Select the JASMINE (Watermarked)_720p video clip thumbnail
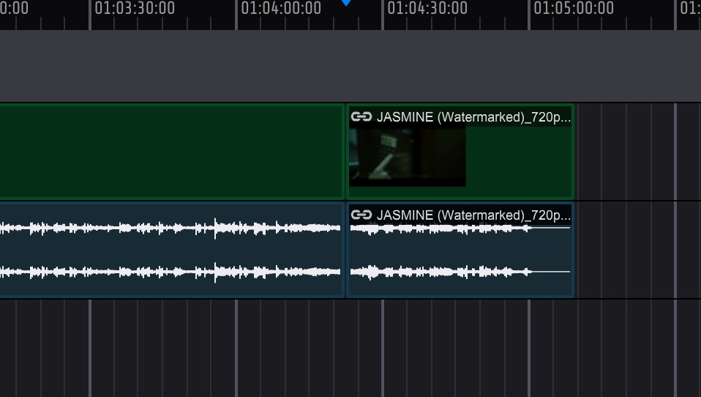701x397 pixels. pos(408,156)
